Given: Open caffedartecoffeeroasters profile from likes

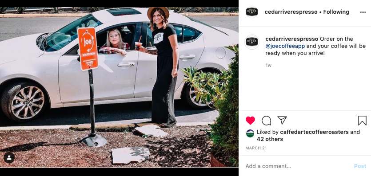Looking at the screenshot, I should tap(314, 132).
